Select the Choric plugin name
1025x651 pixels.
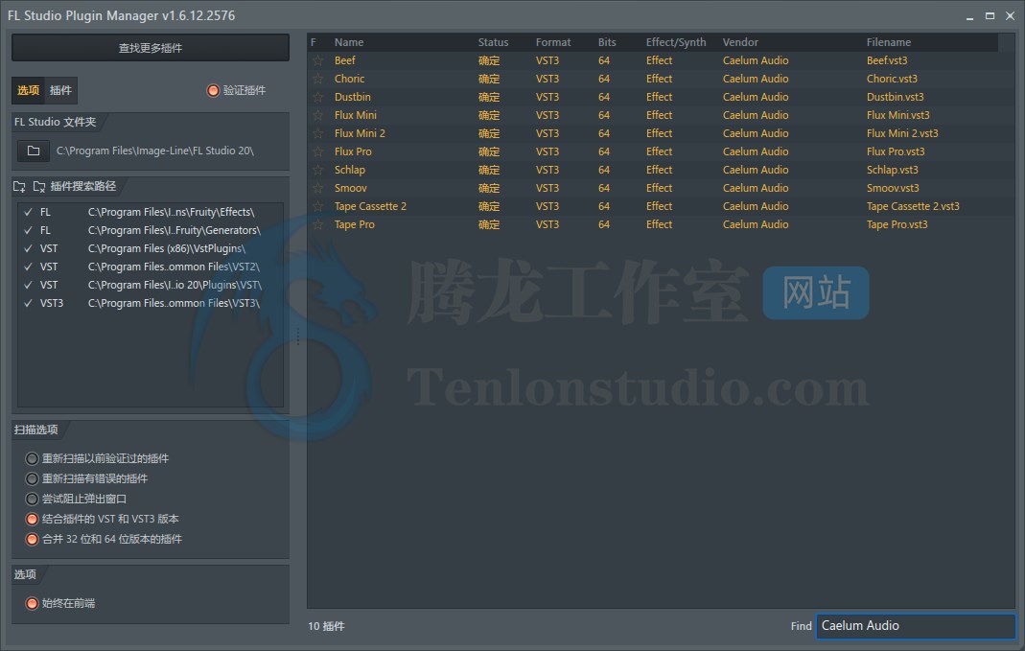349,79
